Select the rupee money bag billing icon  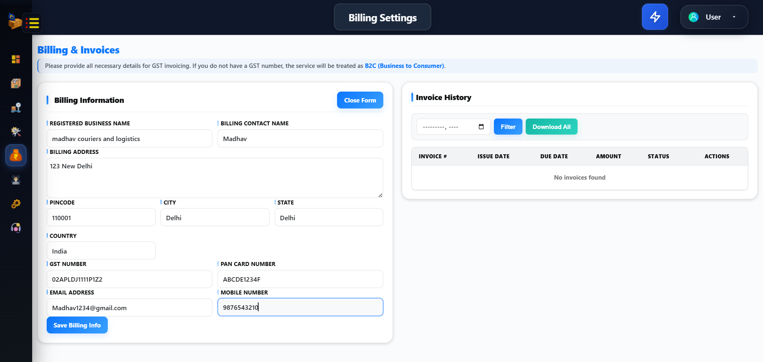[x=16, y=155]
